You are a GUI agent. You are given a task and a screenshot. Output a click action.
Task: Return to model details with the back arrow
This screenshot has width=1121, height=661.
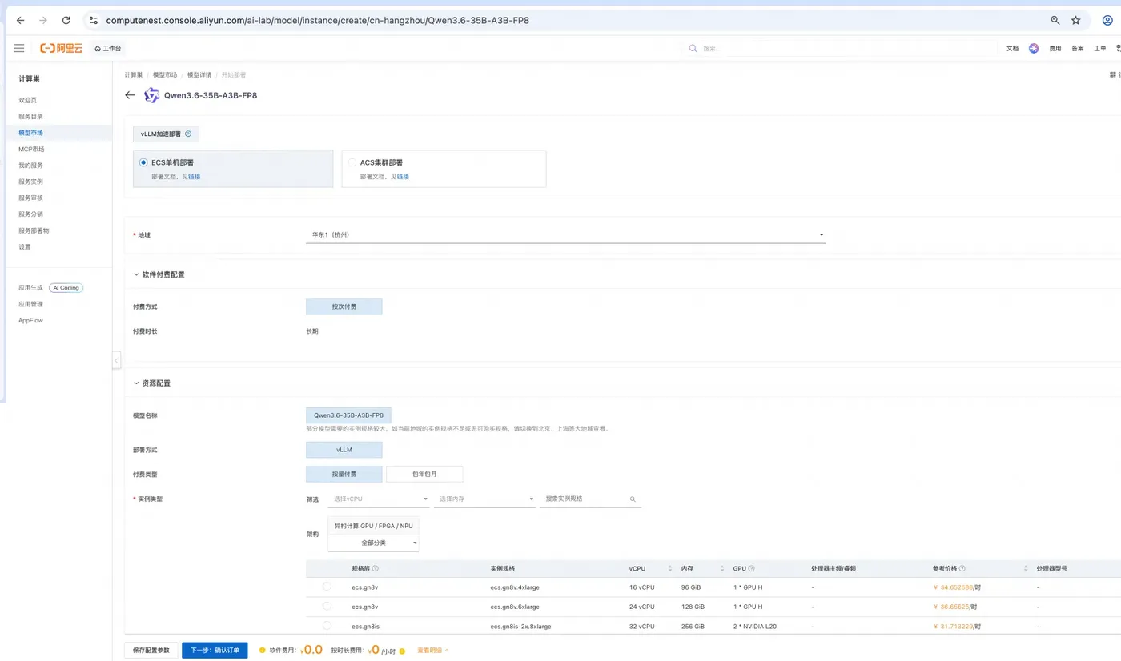pos(131,95)
